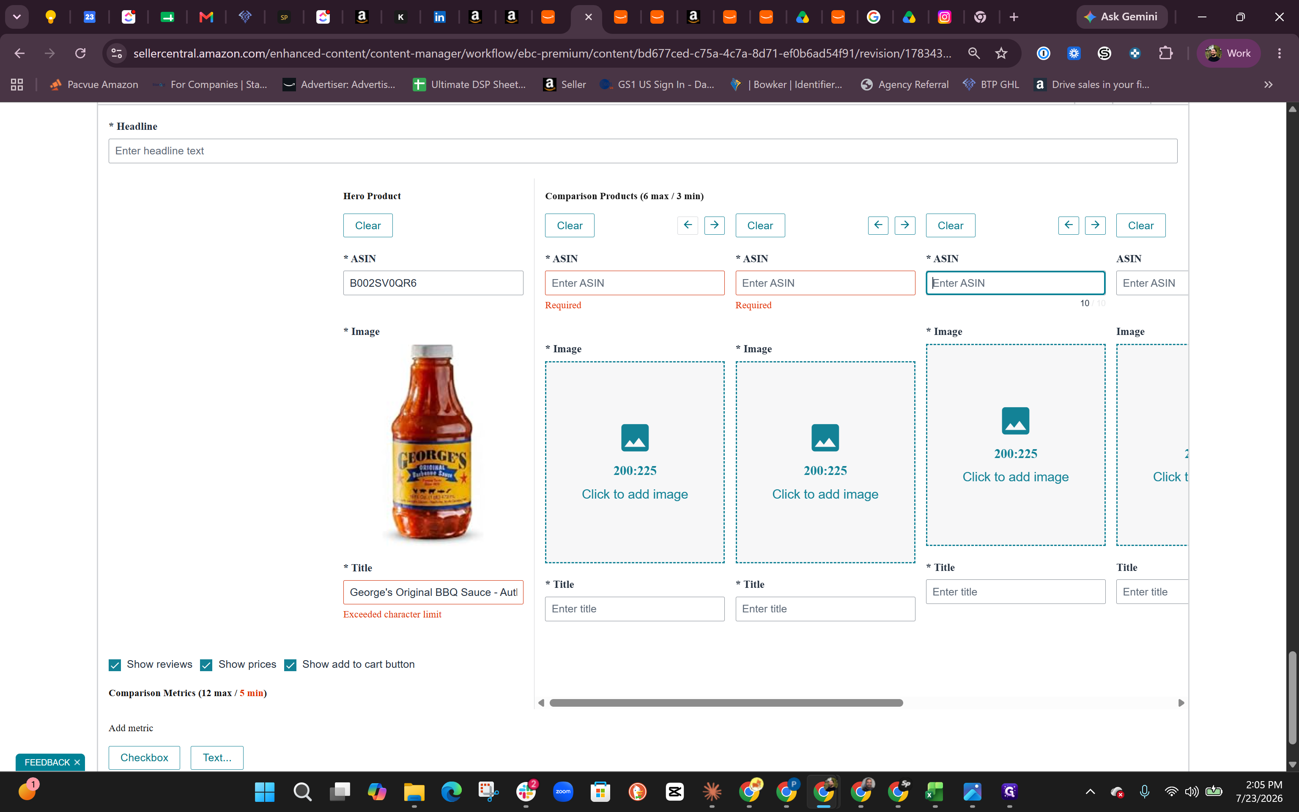1299x812 pixels.
Task: View site information icon in address bar
Action: 116,53
